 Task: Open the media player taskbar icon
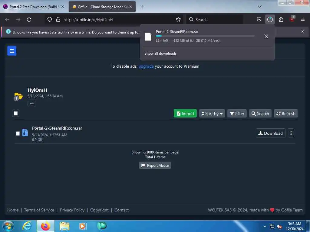[x=82, y=226]
